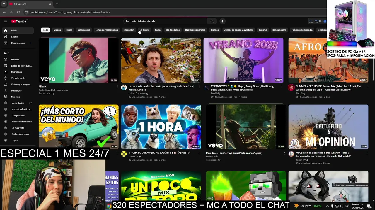This screenshot has width=375, height=210.
Task: Select the Reggaeton filter chip
Action: coord(129,30)
